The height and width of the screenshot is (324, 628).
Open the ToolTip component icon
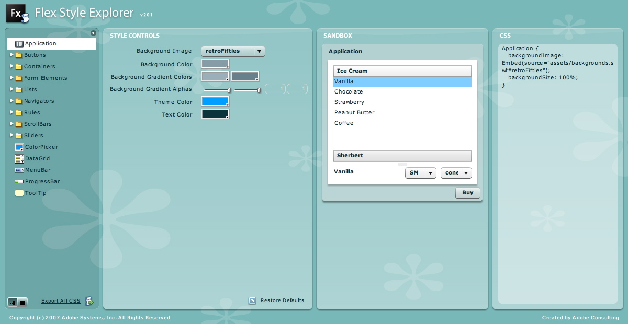point(19,193)
